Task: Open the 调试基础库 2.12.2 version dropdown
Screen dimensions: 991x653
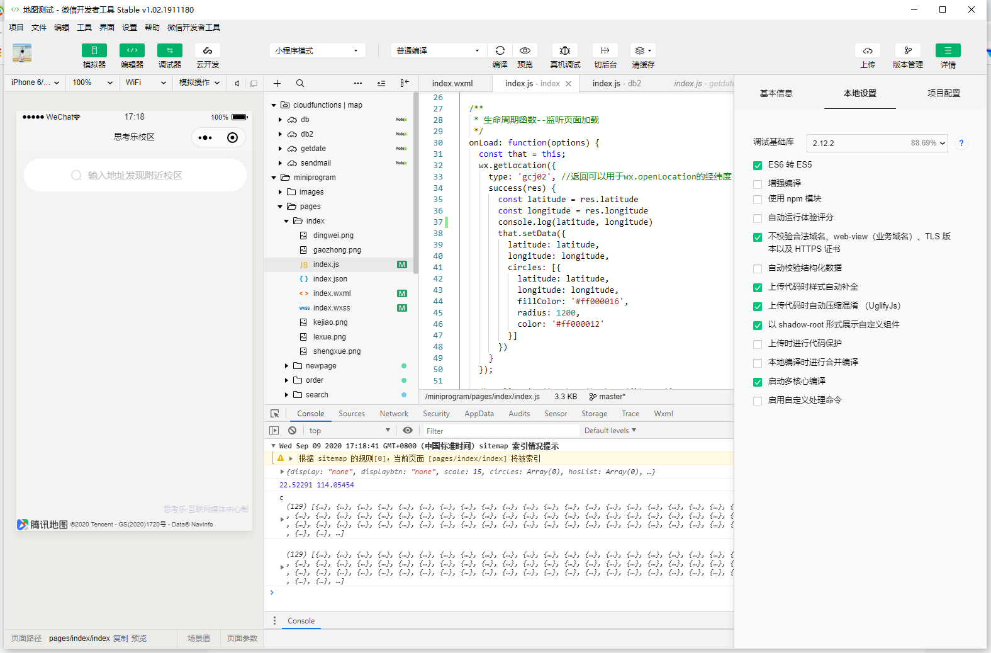Action: [877, 143]
